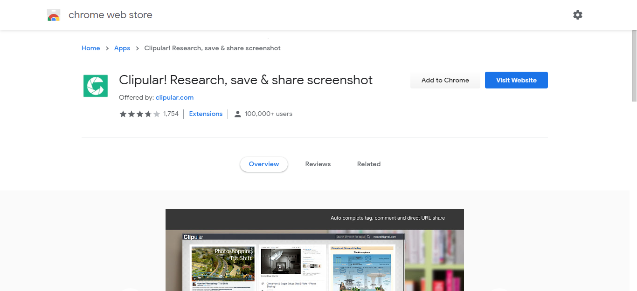The height and width of the screenshot is (291, 637).
Task: Click the breadcrumb 'Clipular! Research, save & share screenshot'
Action: tap(213, 48)
